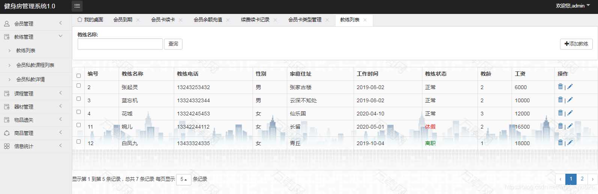The image size is (598, 194).
Task: Go to page 2 of results
Action: (582, 179)
